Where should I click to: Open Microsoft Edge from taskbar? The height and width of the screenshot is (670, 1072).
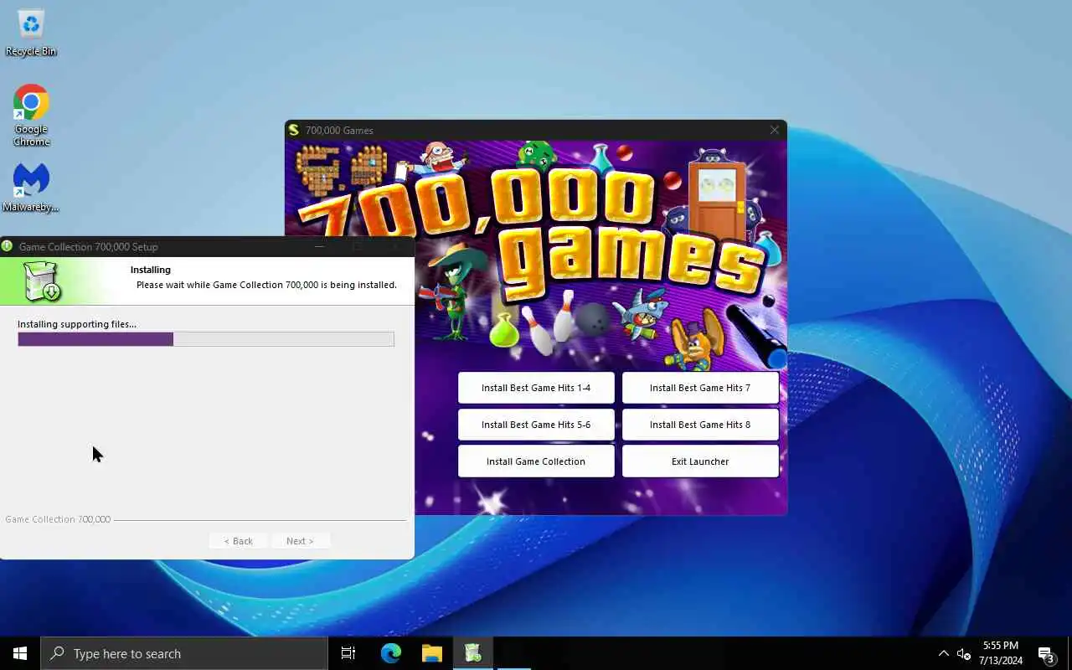[391, 653]
